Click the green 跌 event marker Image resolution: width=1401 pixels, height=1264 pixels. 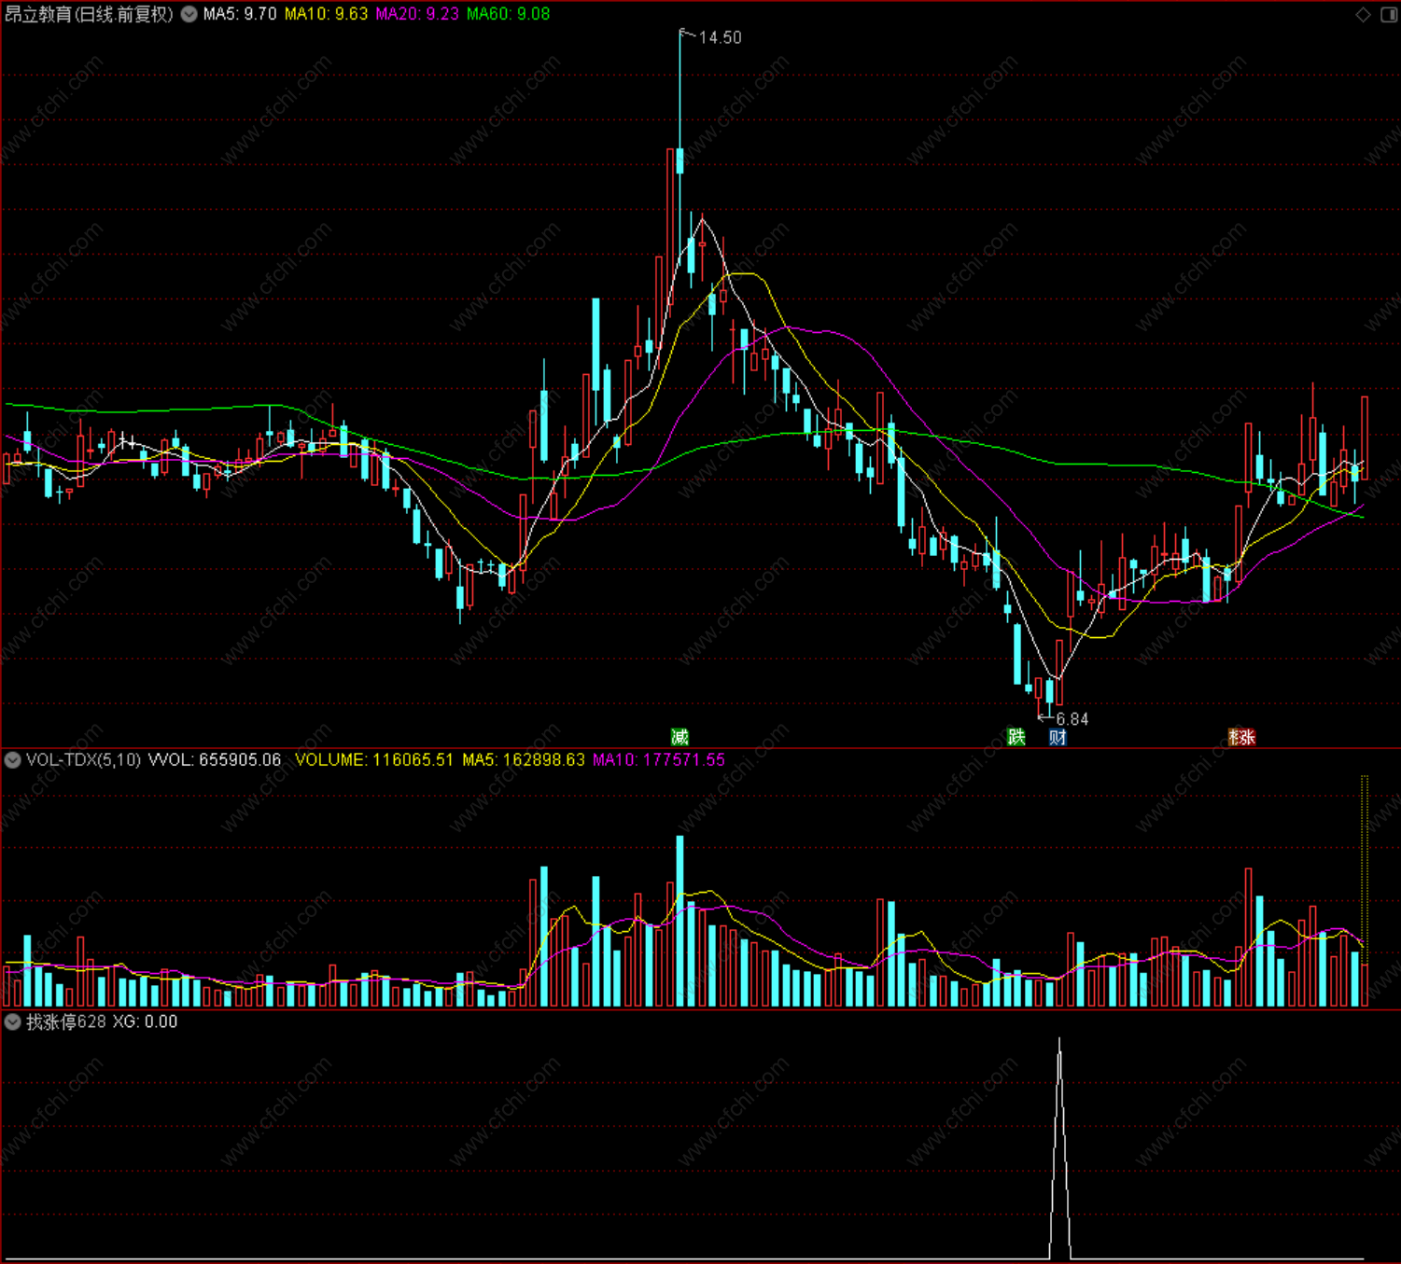(x=1016, y=737)
